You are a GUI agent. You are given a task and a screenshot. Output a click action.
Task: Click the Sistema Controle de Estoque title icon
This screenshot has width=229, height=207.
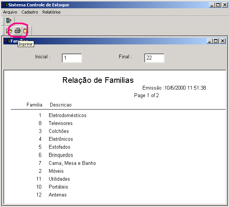click(4, 5)
